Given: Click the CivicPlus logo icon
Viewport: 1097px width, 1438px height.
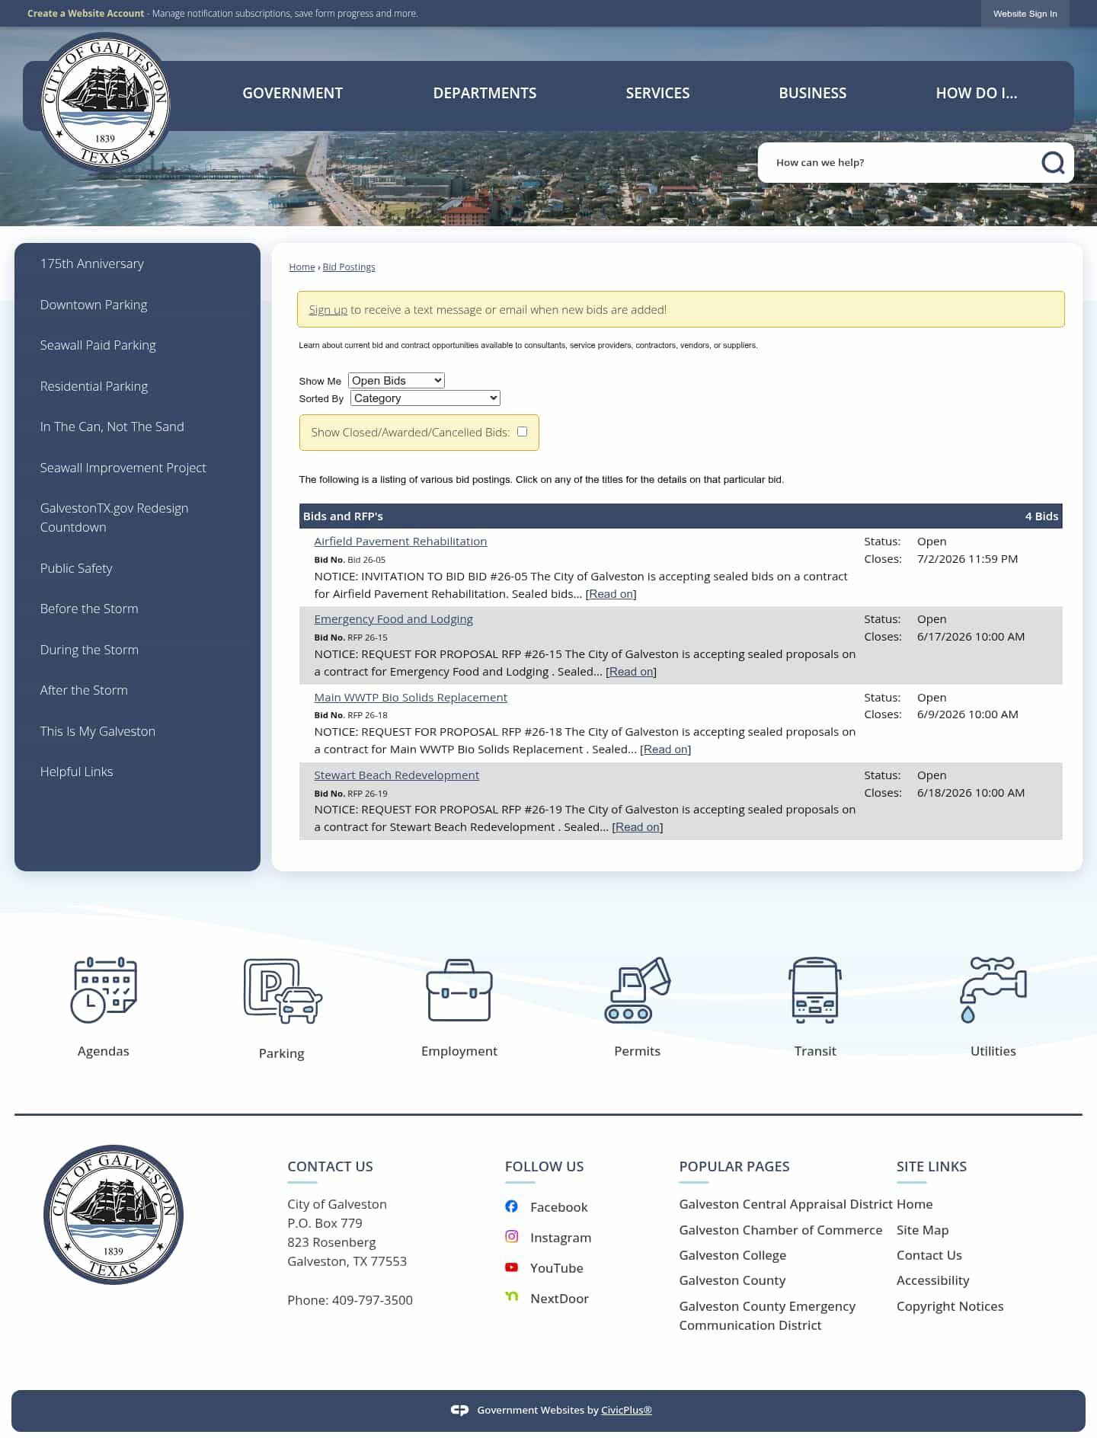Looking at the screenshot, I should click(x=459, y=1410).
